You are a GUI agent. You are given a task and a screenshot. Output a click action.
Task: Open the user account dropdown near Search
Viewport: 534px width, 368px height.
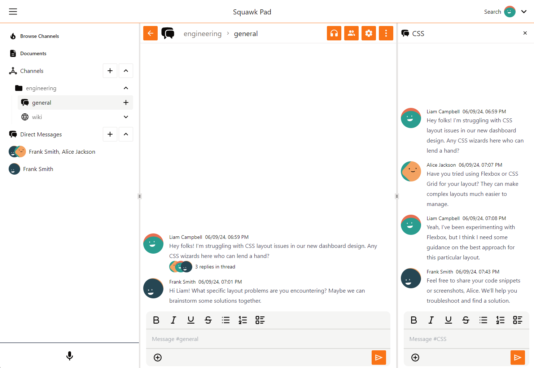point(524,12)
